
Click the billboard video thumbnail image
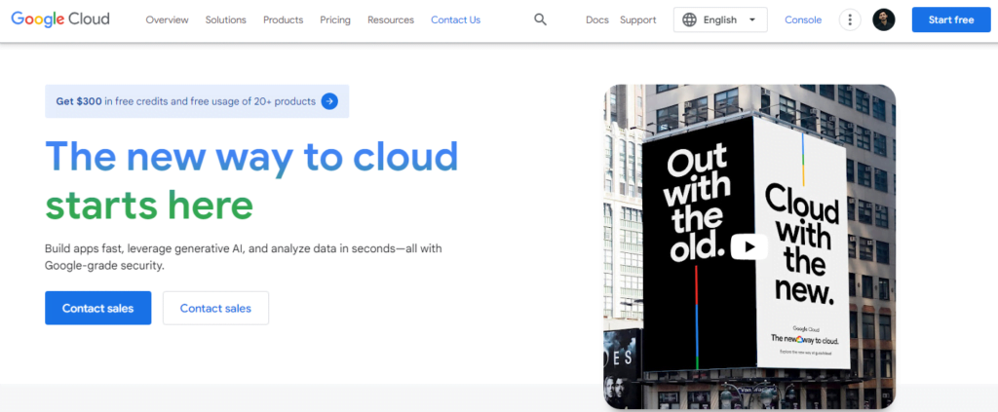tap(749, 246)
